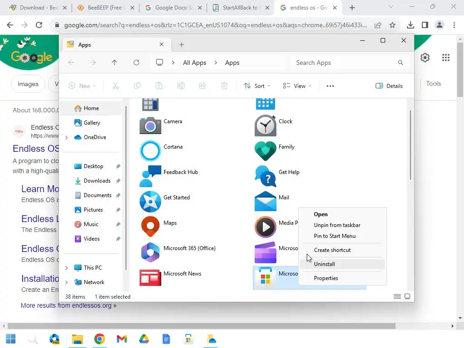464x348 pixels.
Task: Open the View dropdown
Action: (297, 86)
